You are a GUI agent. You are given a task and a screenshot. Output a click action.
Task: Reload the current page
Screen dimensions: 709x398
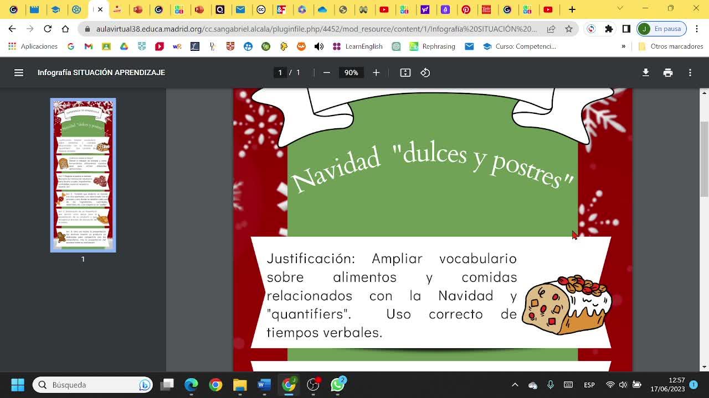pos(48,29)
